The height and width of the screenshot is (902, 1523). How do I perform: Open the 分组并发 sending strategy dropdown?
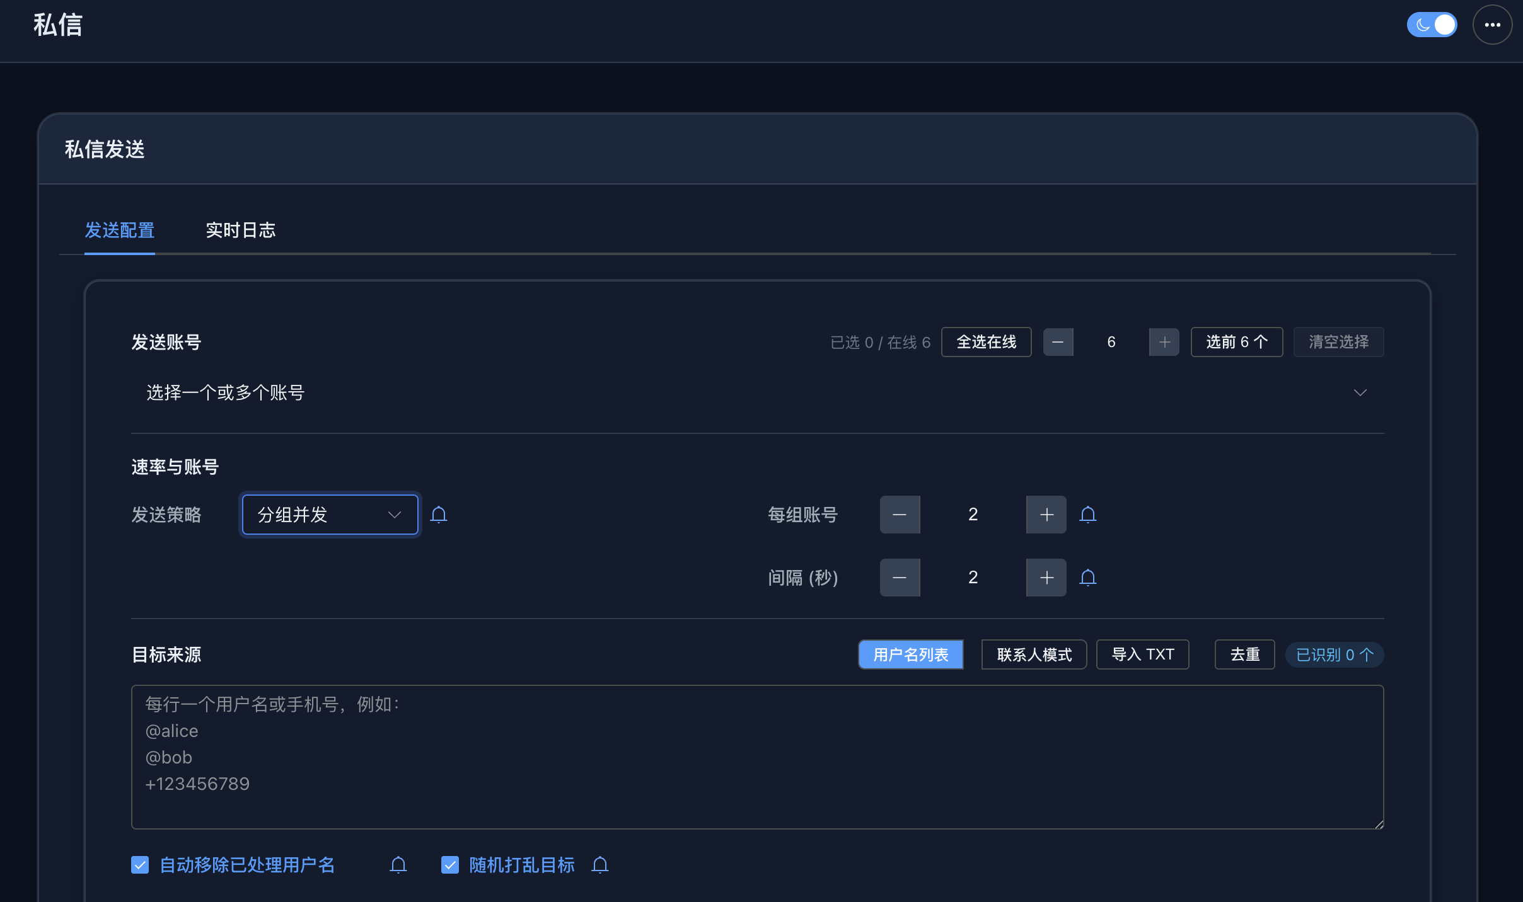pos(329,515)
